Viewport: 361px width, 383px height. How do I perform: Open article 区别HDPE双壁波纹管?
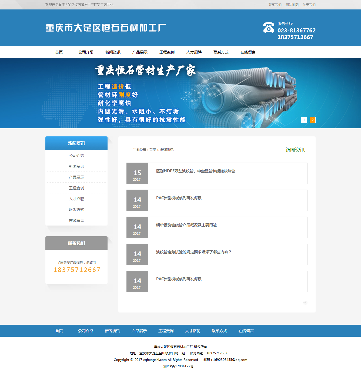point(195,171)
